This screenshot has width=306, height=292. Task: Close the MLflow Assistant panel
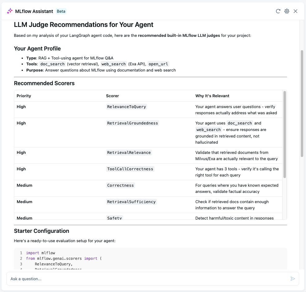click(x=295, y=11)
